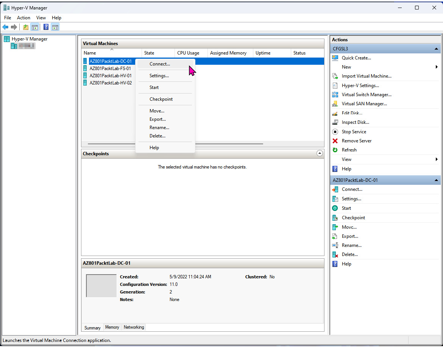
Task: Toggle the Show/Hide Action Pane toolbar icon
Action: pyautogui.click(x=55, y=27)
